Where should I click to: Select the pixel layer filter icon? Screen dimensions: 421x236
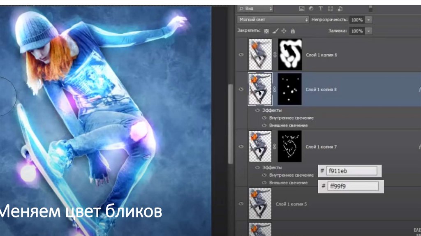click(x=302, y=9)
